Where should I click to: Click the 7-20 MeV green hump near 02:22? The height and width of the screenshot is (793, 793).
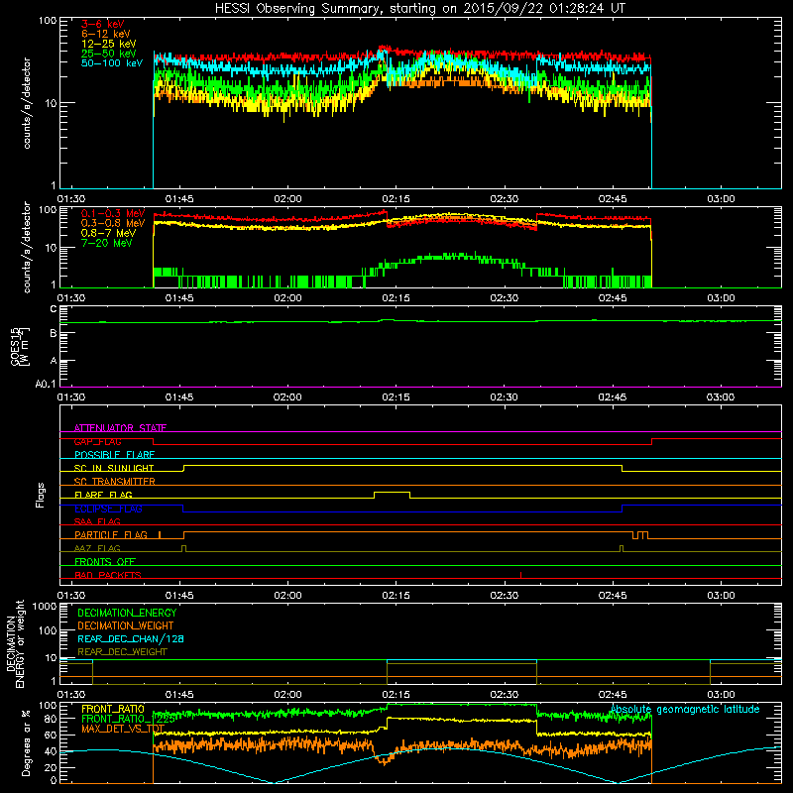pos(450,257)
